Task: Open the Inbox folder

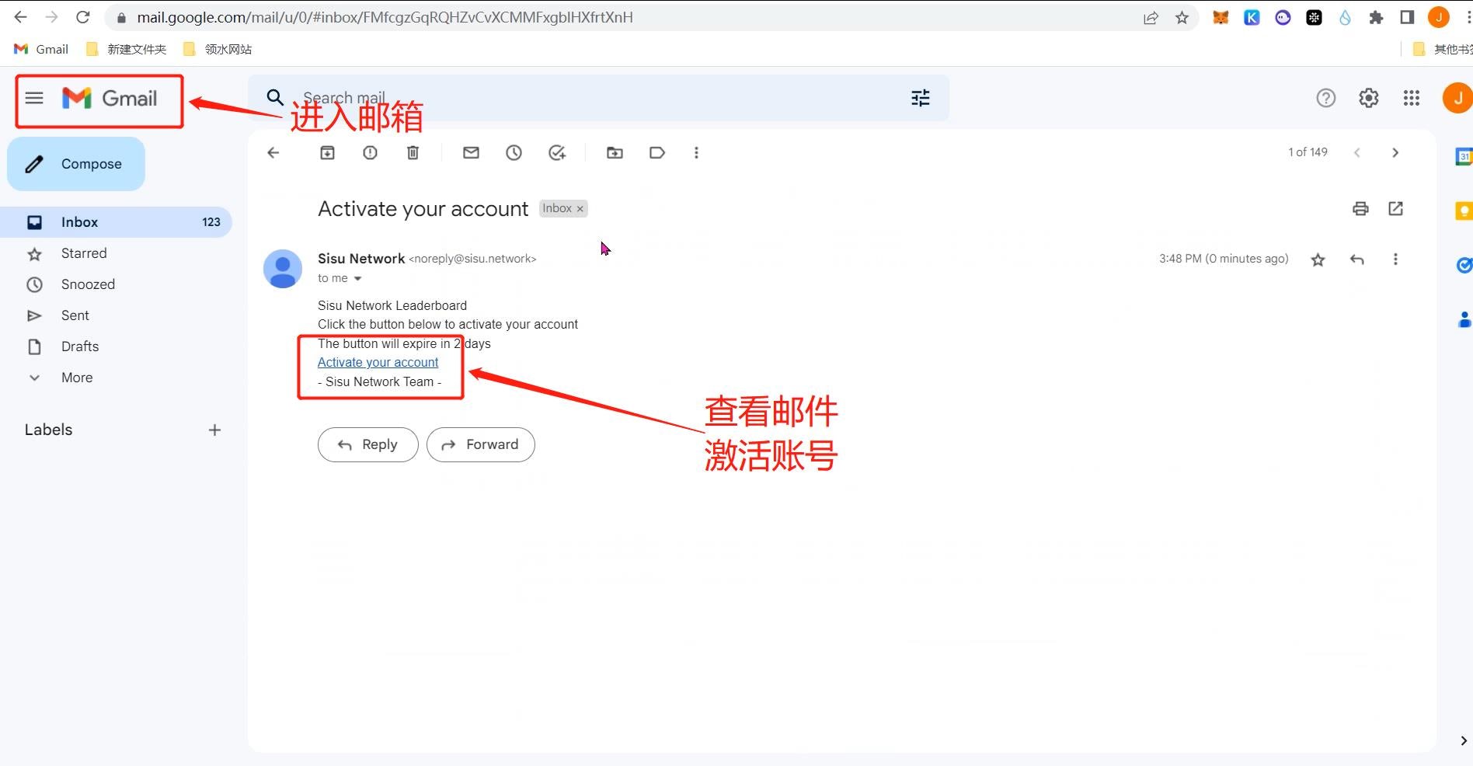Action: (79, 222)
